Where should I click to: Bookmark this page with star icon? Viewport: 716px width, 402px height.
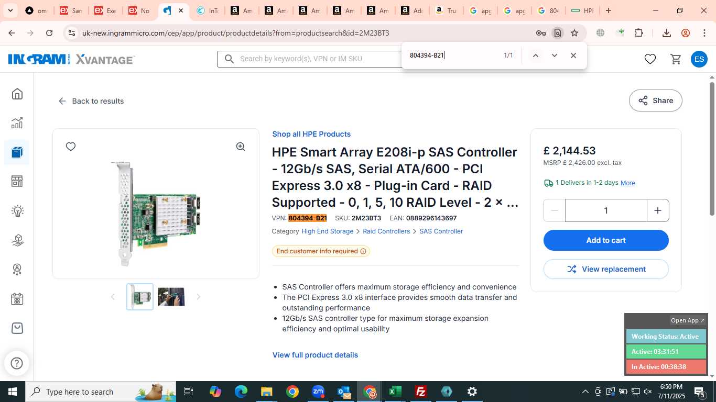point(574,33)
